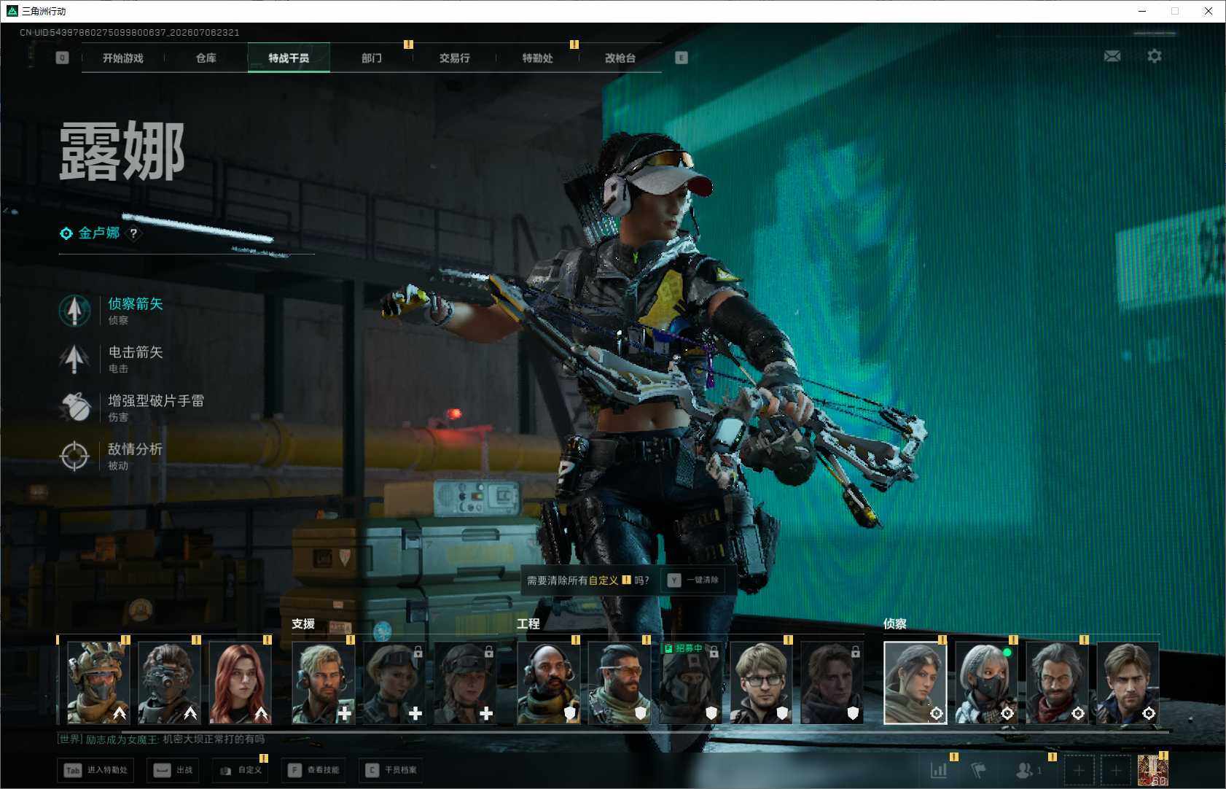Click the 工程 category heading

click(528, 623)
